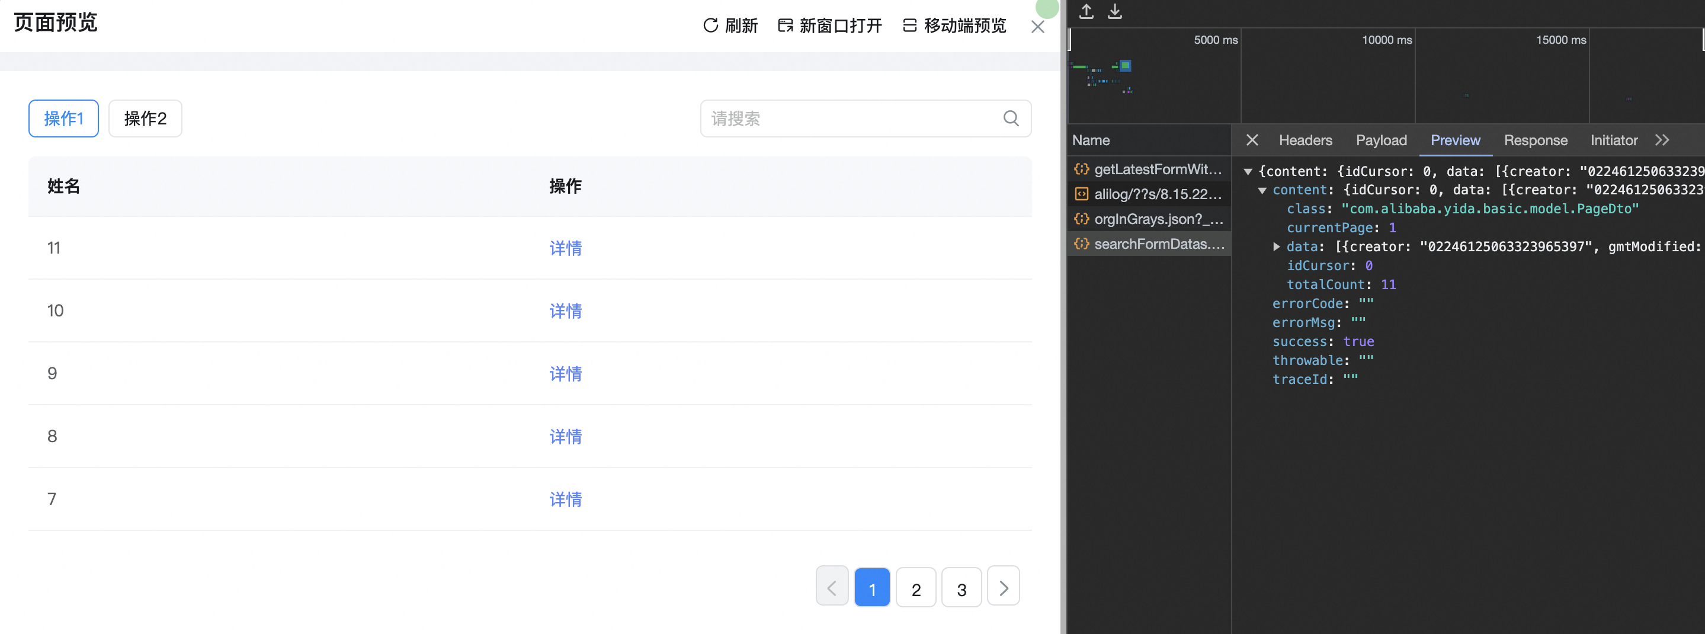Click the JSON icon beside orgInGrays.json request
The height and width of the screenshot is (634, 1705).
(1082, 219)
